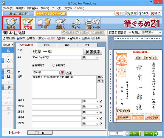Go to the first record in preview navigation

point(127,134)
